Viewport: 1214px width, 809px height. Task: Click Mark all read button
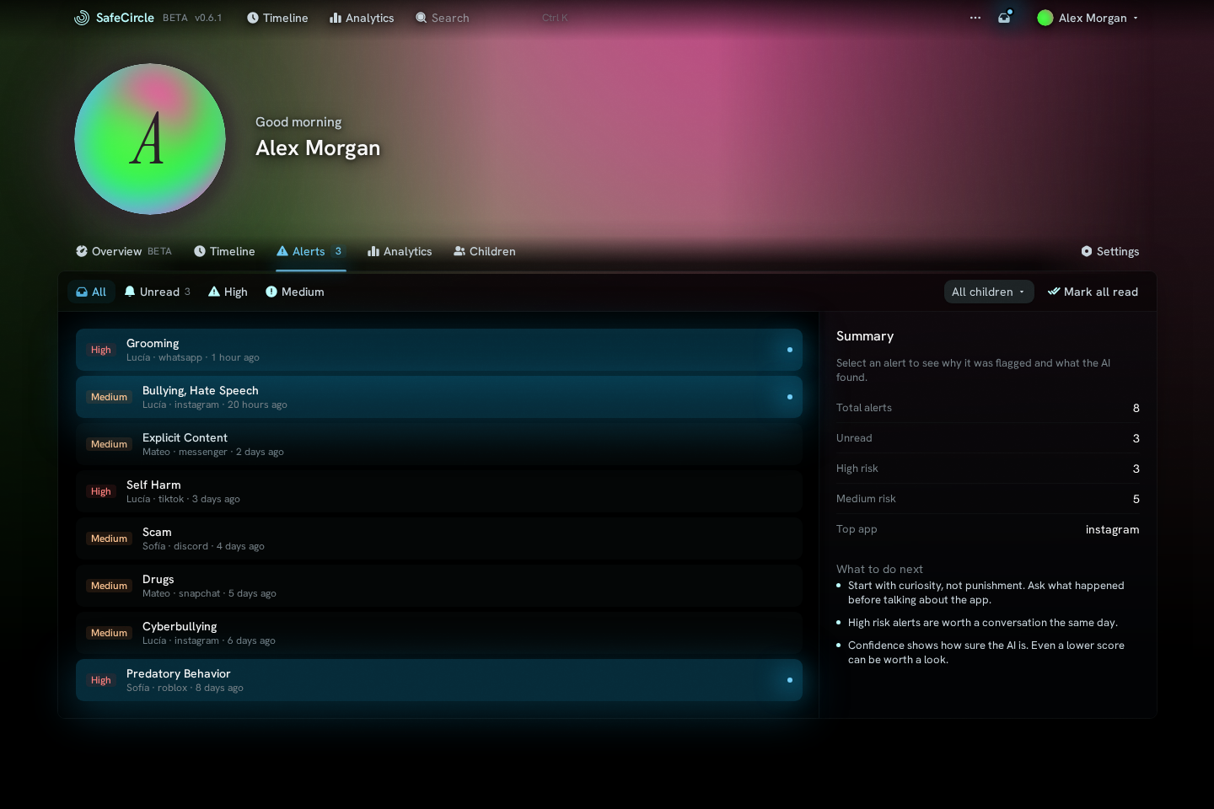pos(1093,292)
